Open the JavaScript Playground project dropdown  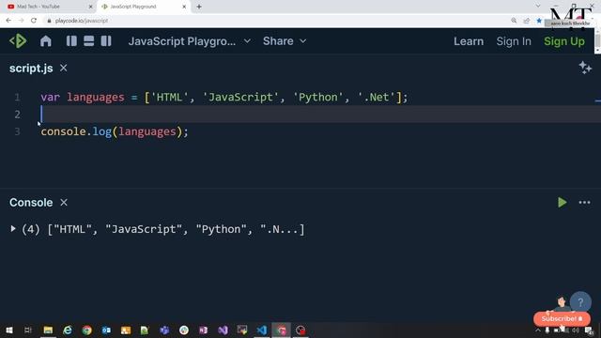(190, 41)
